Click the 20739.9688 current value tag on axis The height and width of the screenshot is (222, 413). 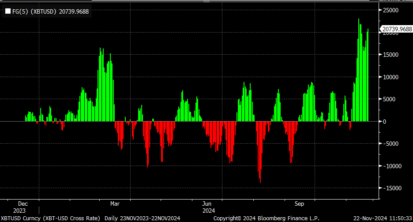point(397,29)
